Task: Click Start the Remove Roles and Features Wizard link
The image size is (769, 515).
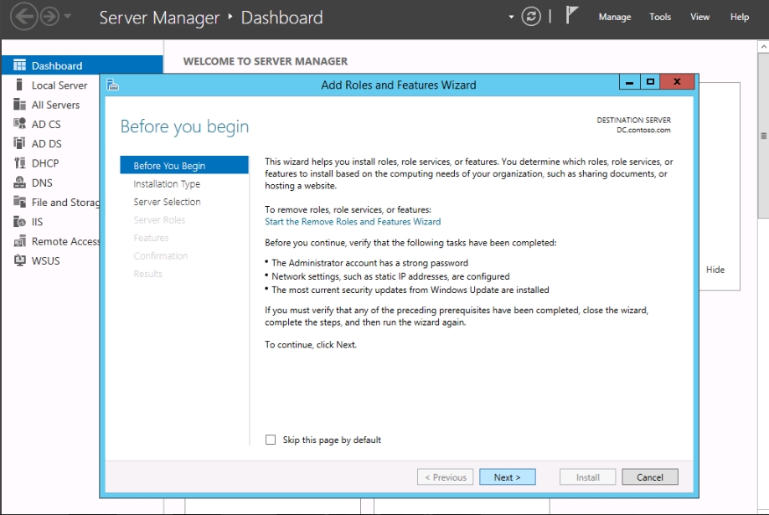Action: (x=353, y=222)
